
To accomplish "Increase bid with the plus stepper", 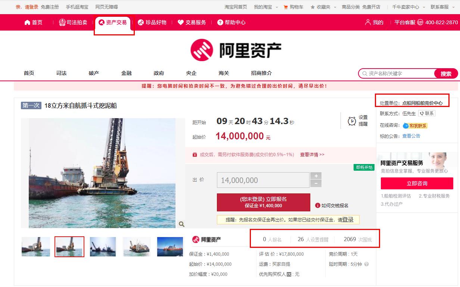I will (x=316, y=176).
